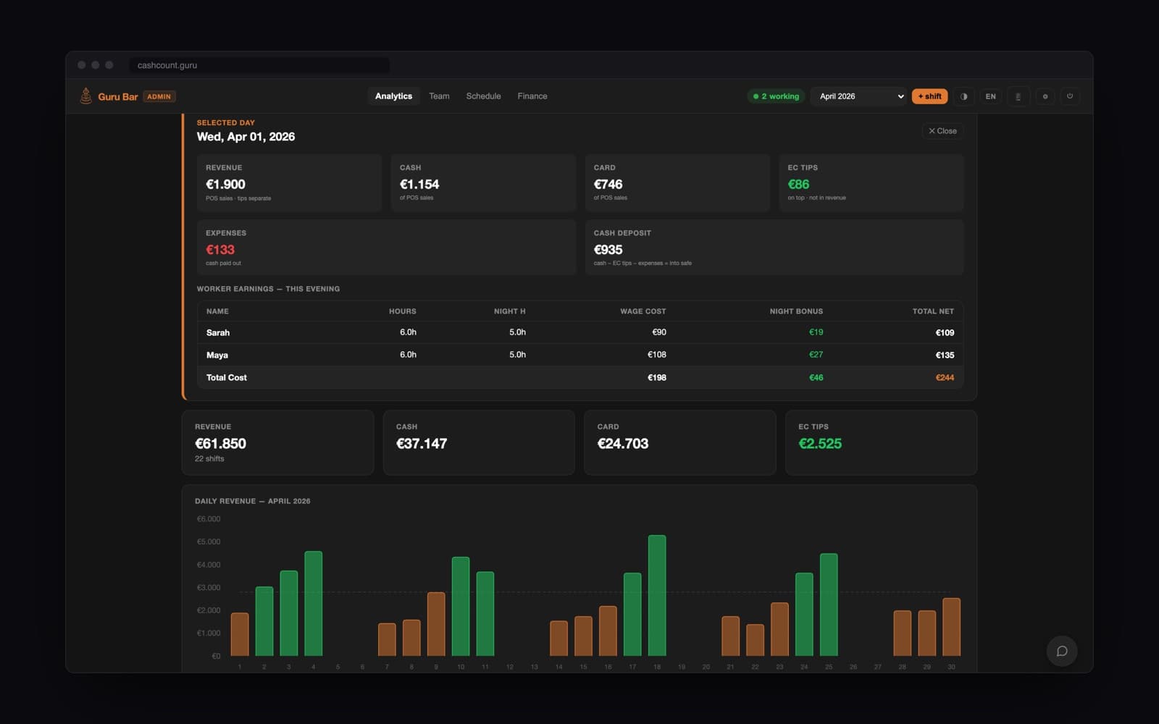1159x724 pixels.
Task: Open the April 2026 month dropdown
Action: pos(860,96)
